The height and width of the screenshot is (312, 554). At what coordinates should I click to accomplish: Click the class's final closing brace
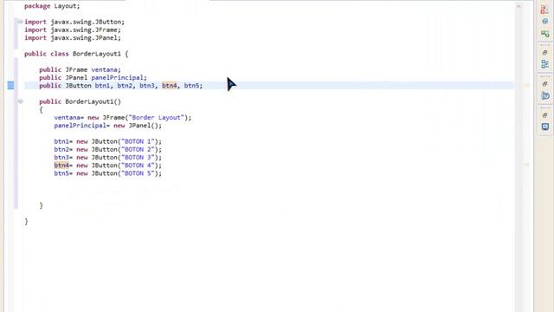(26, 222)
